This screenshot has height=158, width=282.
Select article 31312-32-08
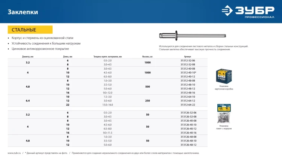tap(188, 64)
